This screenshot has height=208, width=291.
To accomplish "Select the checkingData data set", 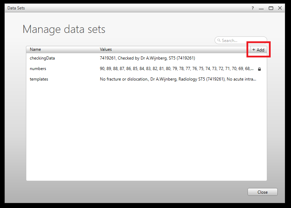I will pos(42,58).
